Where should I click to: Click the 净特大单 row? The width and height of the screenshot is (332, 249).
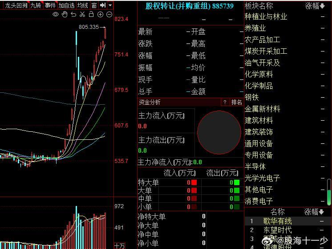pyautogui.click(x=171, y=216)
